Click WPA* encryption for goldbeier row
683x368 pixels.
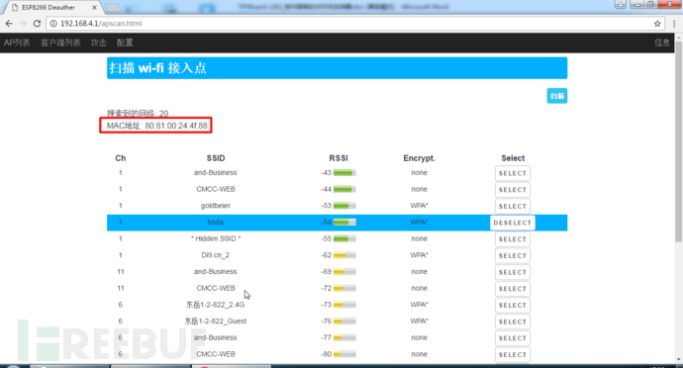[419, 206]
